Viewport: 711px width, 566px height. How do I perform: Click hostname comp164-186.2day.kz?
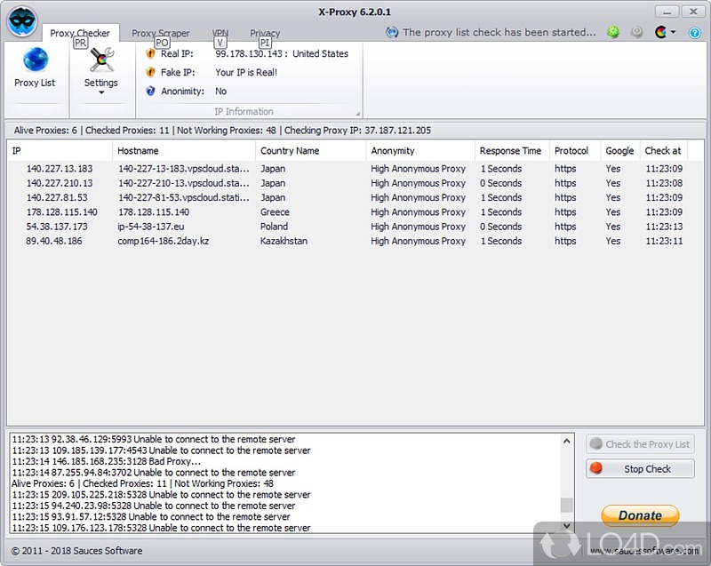(x=164, y=241)
